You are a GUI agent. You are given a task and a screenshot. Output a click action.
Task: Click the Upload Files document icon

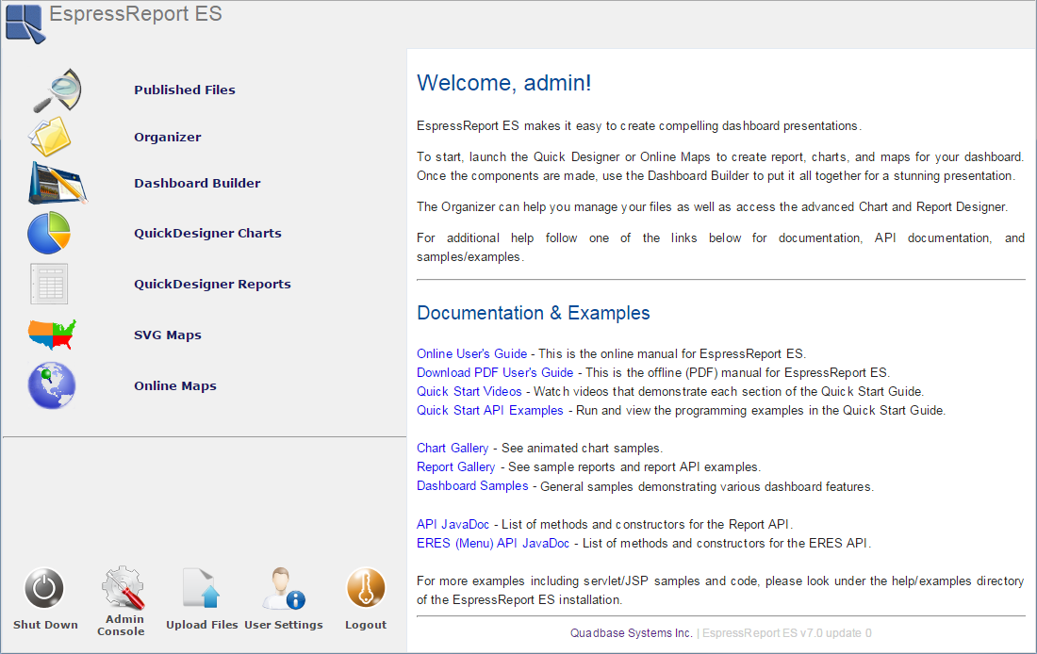coord(201,588)
